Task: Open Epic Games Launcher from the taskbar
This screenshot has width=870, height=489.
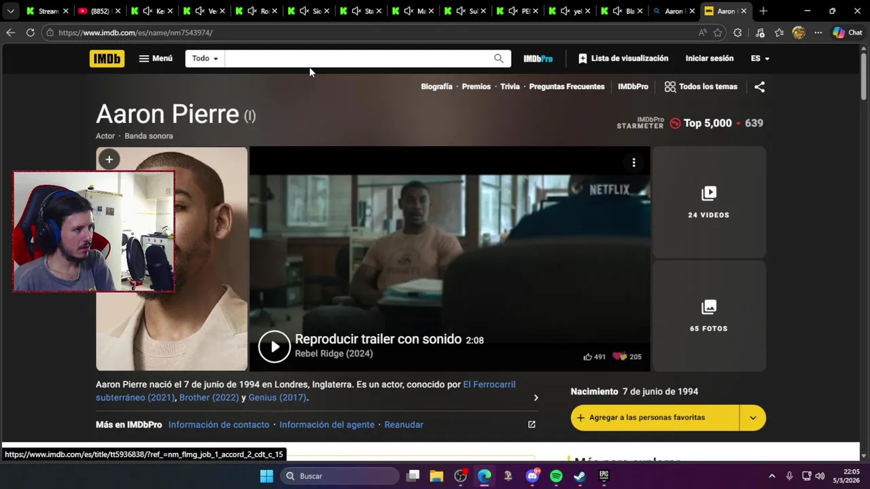Action: click(x=604, y=476)
